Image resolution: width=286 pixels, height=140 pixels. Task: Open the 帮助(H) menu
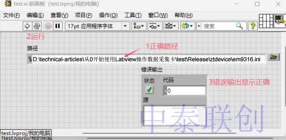click(x=183, y=15)
